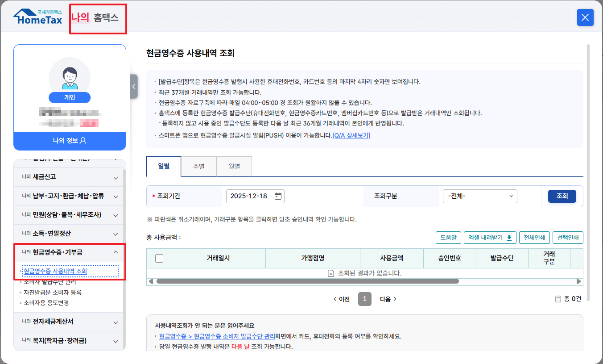Click the blue 조회 button
Viewport: 603px width, 364px height.
point(562,196)
